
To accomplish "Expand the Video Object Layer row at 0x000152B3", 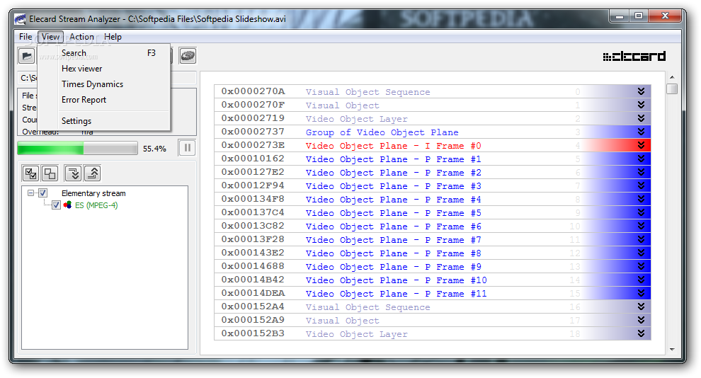I will coord(641,333).
